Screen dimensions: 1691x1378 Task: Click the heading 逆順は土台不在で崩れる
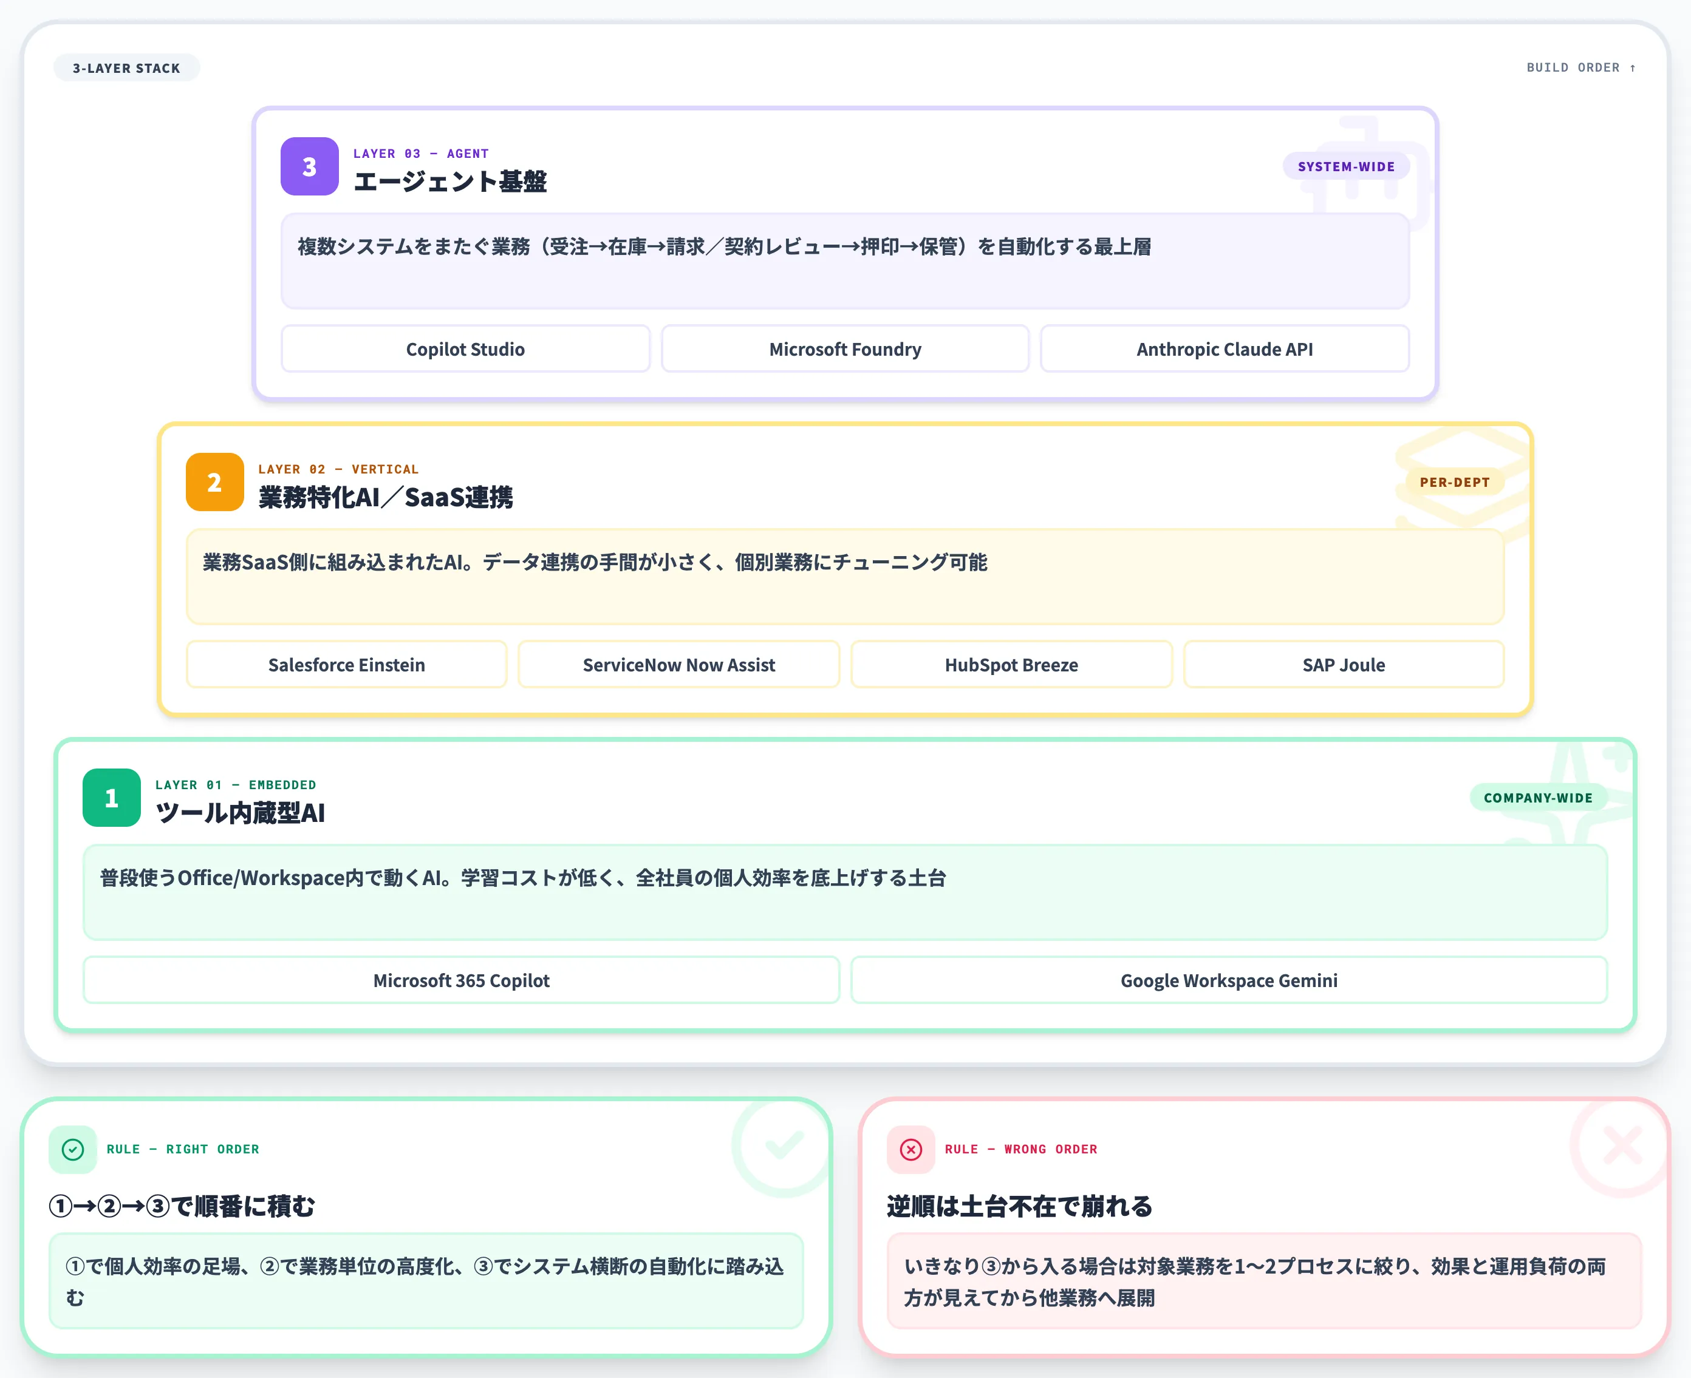(1020, 1207)
